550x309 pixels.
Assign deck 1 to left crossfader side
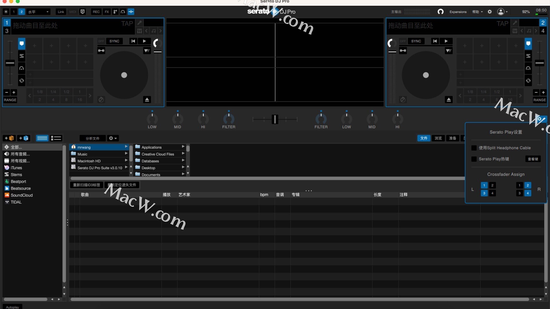[484, 185]
